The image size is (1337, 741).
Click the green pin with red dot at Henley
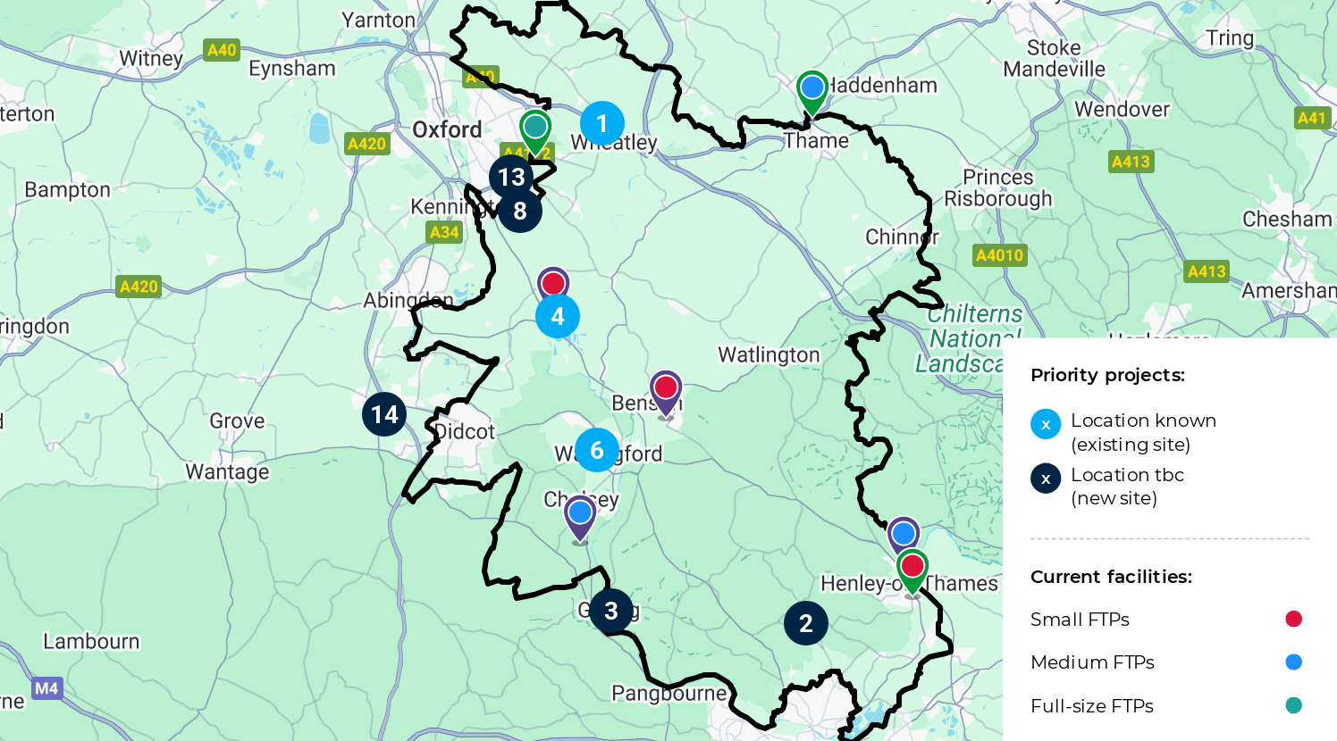coord(912,571)
